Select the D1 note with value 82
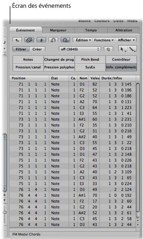Image resolution: width=143 pixels, height=239 pixels. coord(73,84)
